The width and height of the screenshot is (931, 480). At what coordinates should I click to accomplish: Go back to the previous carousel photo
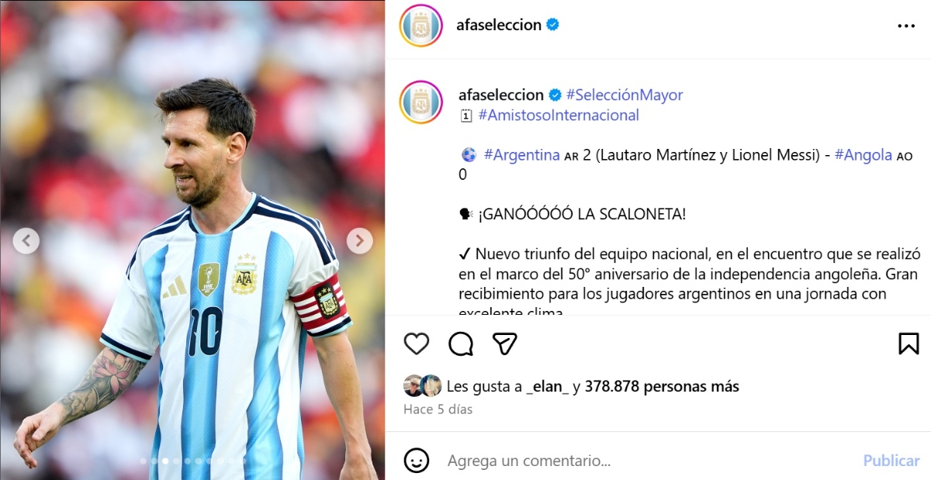point(26,241)
